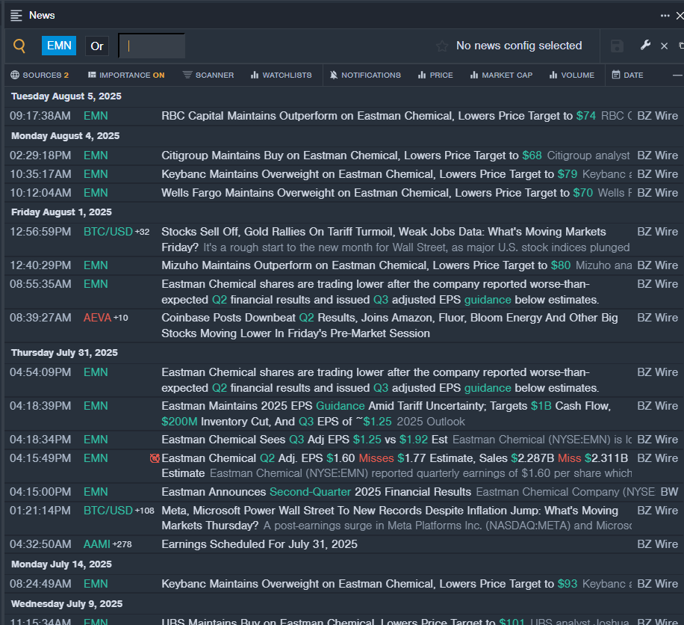Screen dimensions: 684x625
Task: Click the red alarm icon on the Q2 Adj. EPS row
Action: pos(155,458)
